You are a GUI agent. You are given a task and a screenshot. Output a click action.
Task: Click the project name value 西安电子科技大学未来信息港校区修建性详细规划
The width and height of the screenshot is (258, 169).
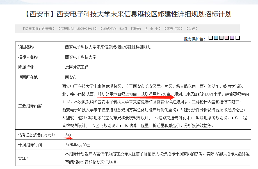[x=108, y=47]
